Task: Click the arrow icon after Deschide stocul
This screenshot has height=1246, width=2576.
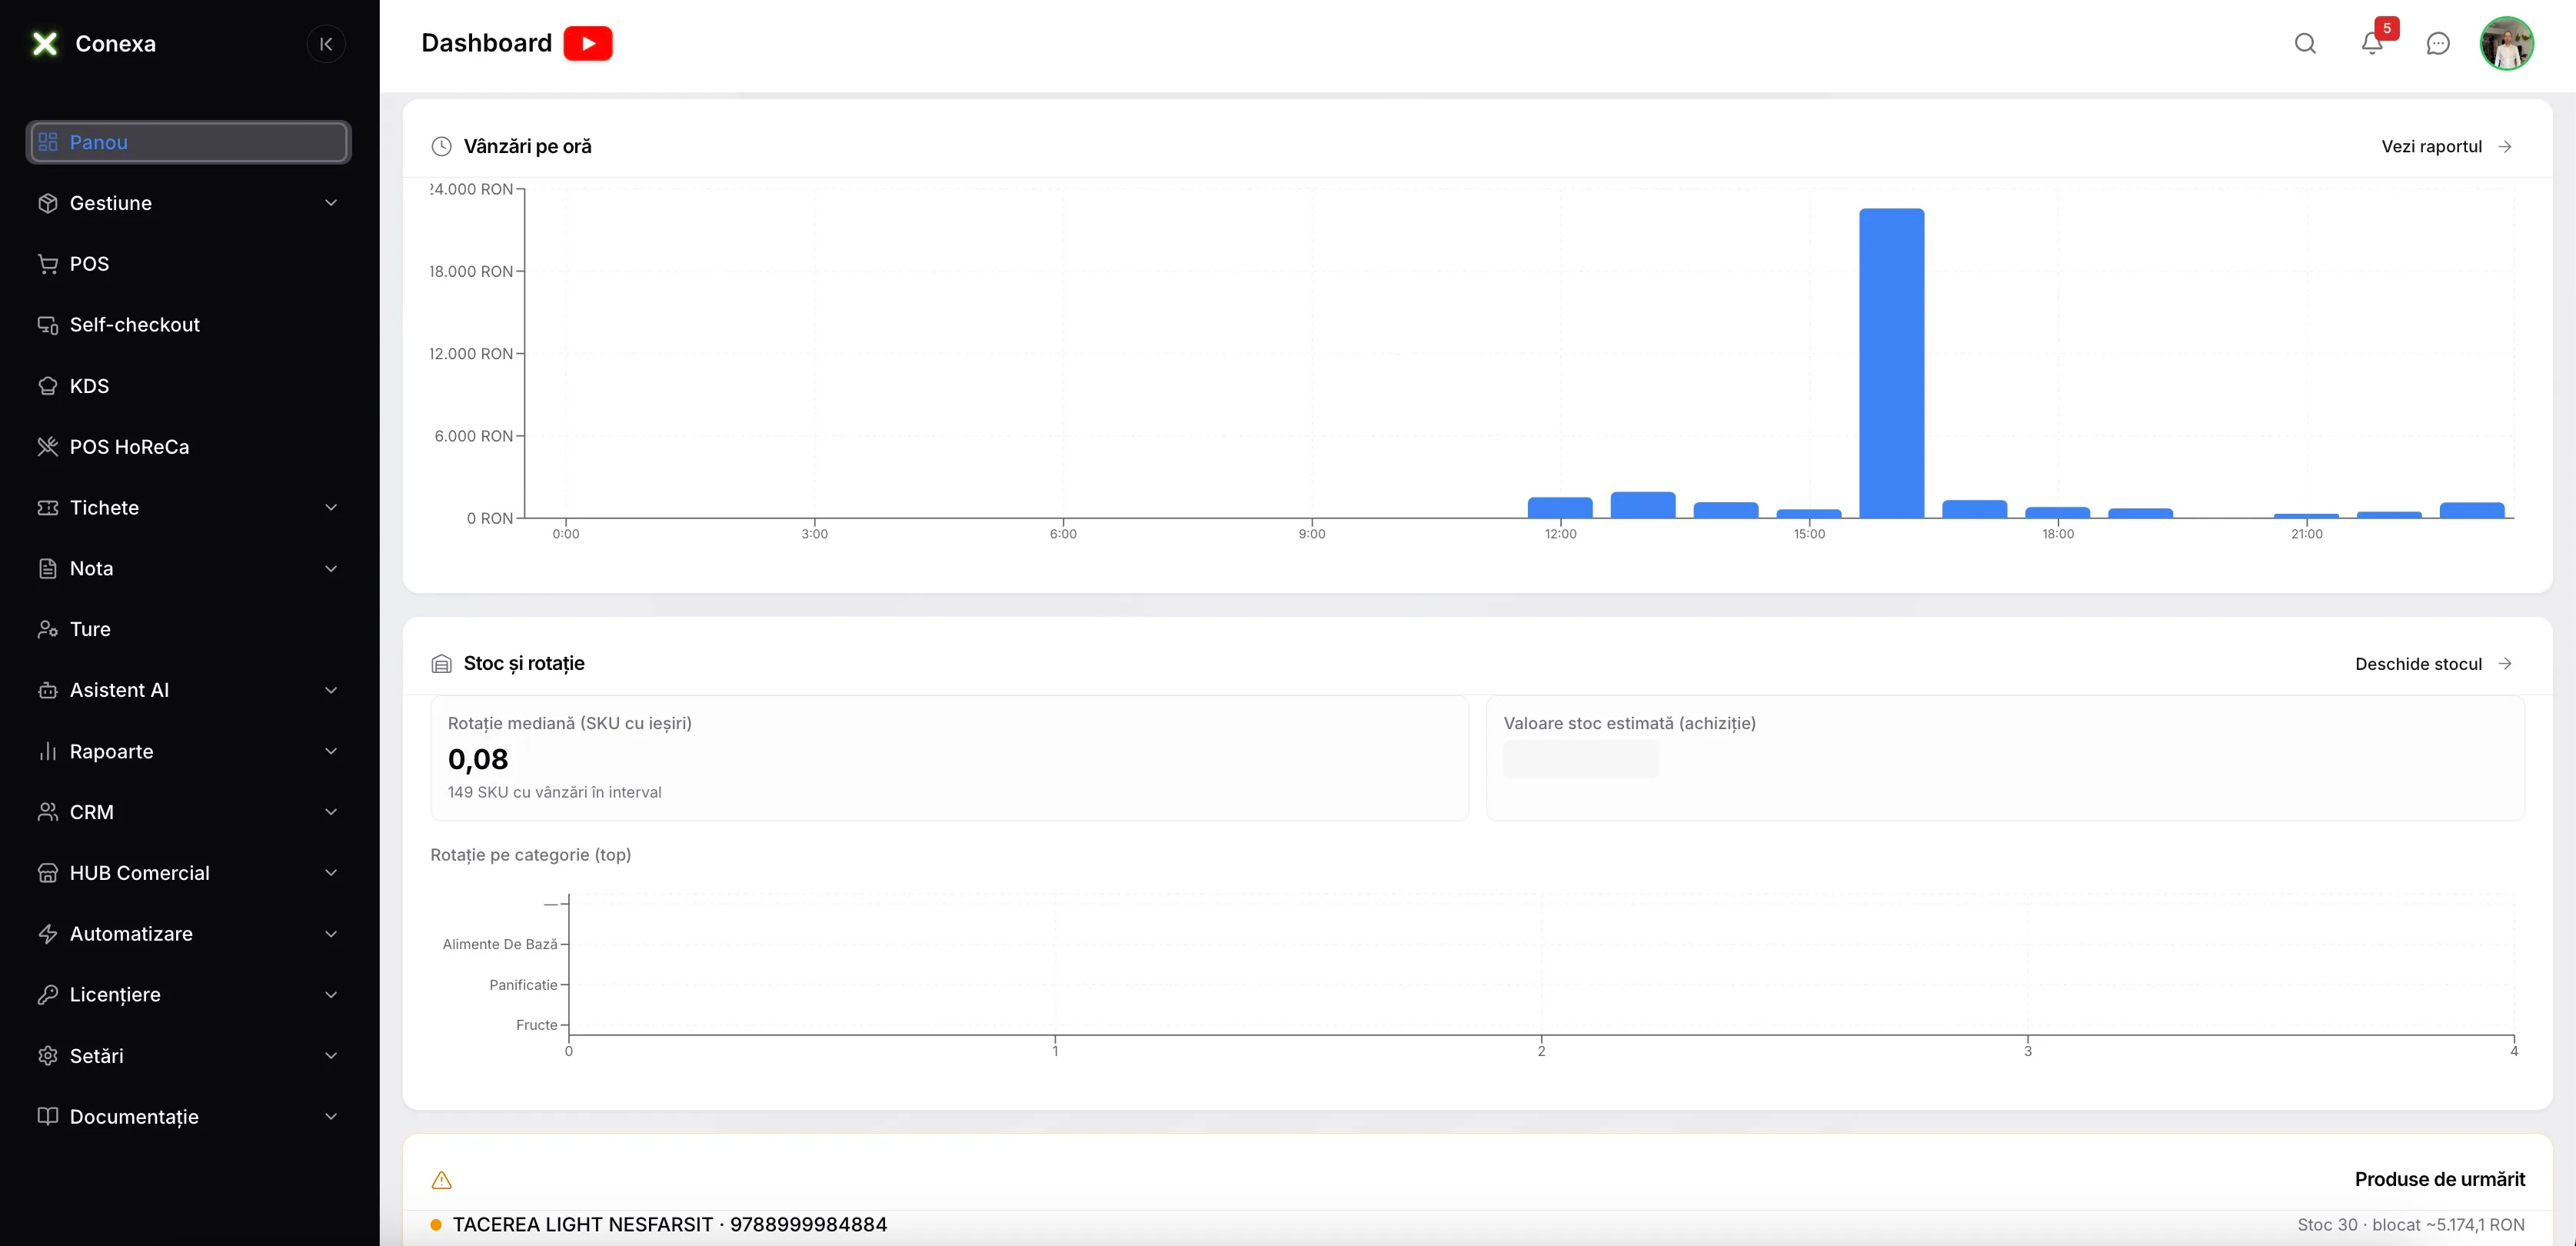Action: [2505, 664]
